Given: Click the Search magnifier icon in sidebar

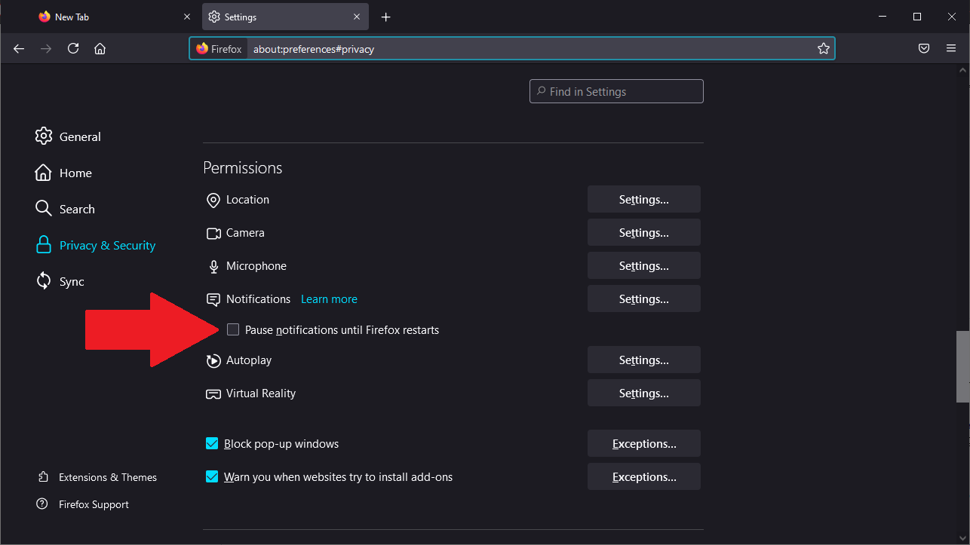Looking at the screenshot, I should (44, 209).
